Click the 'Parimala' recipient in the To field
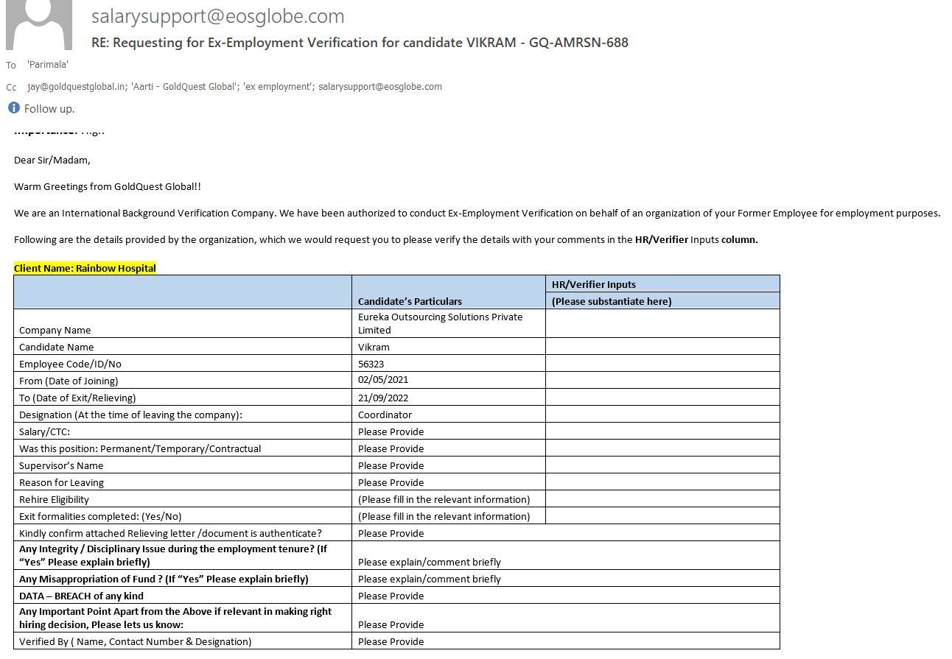Viewport: 952px width, 659px height. click(x=48, y=65)
